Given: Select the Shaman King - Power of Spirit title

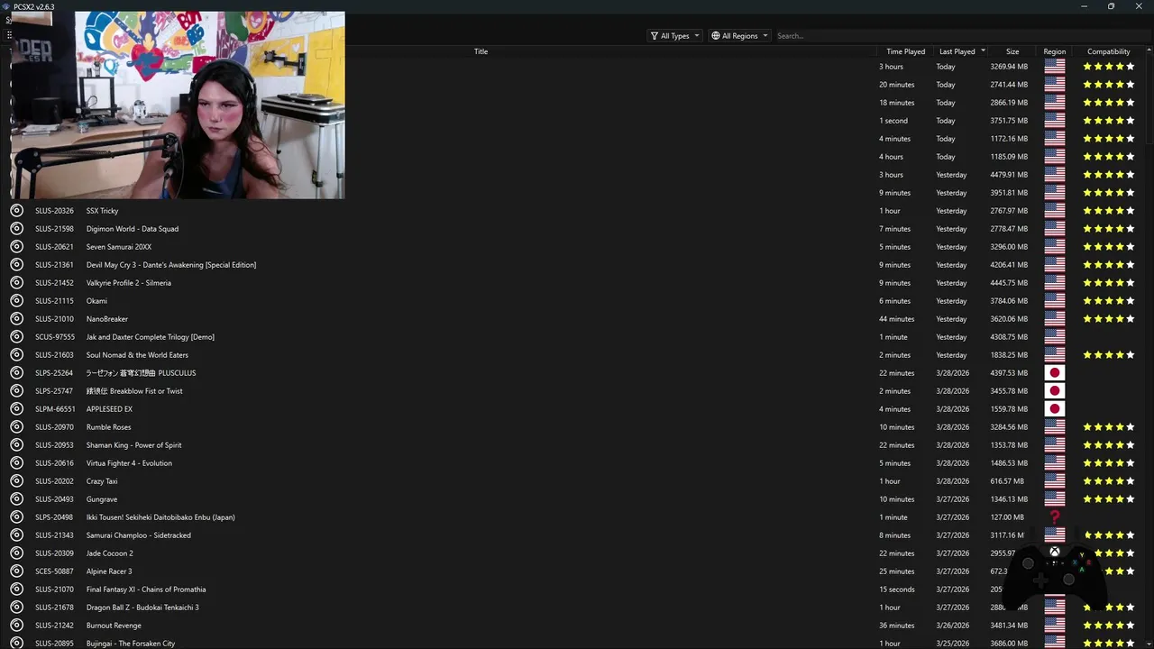Looking at the screenshot, I should coord(133,445).
